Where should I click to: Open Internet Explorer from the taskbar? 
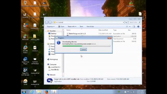click(x=32, y=92)
